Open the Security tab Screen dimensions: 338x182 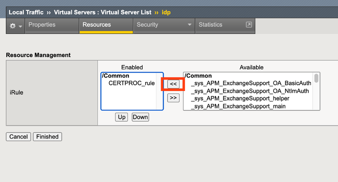[148, 25]
